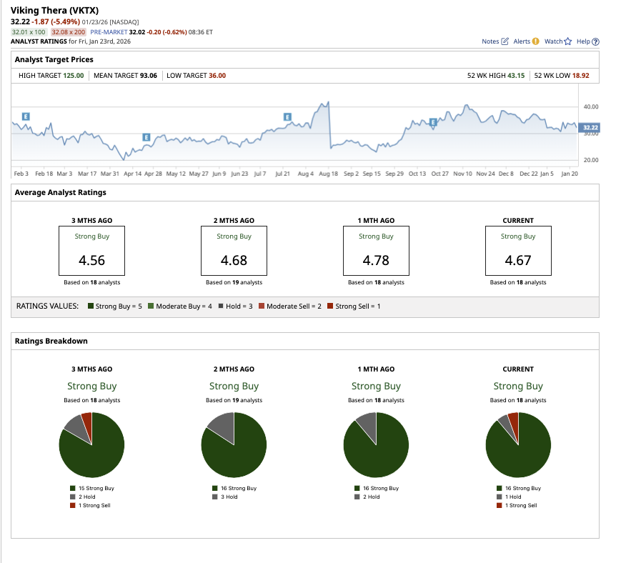
Task: Select the 1 MTH AGO 4.78 rating box
Action: tap(376, 251)
